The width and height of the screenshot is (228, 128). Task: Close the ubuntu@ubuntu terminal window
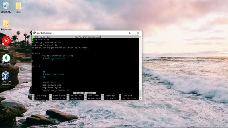[138, 33]
